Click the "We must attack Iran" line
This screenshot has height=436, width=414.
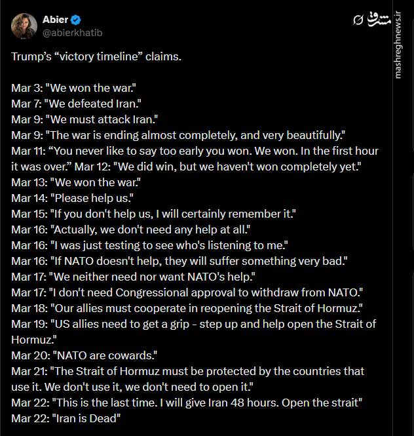click(85, 119)
